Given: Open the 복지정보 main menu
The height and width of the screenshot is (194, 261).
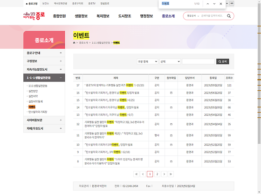Looking at the screenshot, I should [103, 16].
